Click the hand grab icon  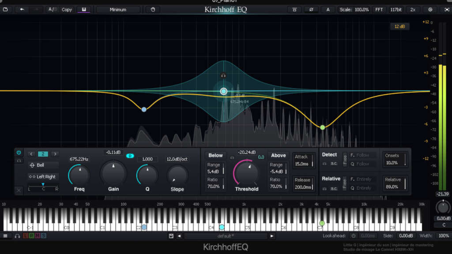(x=153, y=10)
